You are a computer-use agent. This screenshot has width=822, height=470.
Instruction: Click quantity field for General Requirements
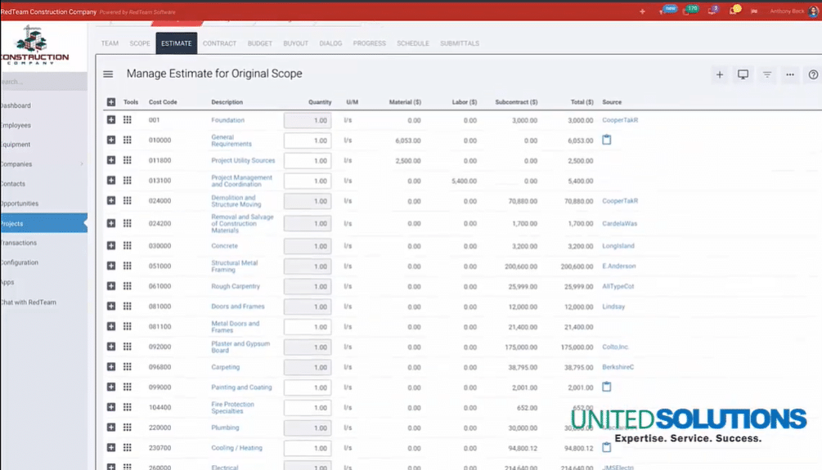[308, 141]
